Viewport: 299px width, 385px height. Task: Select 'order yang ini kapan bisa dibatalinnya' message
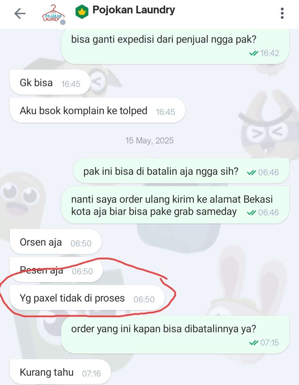pos(175,335)
